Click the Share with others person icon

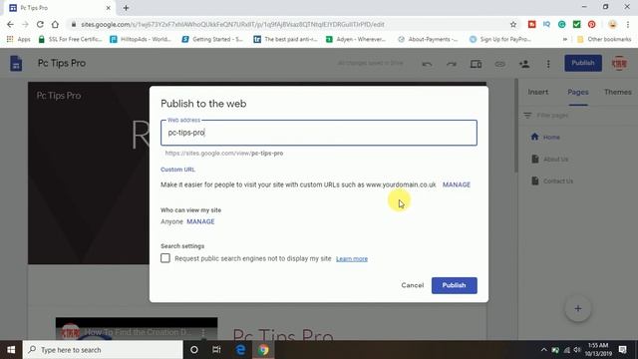click(x=524, y=64)
